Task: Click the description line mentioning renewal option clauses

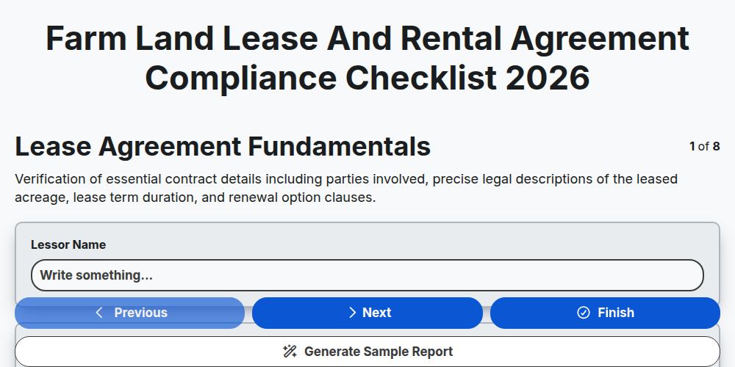Action: [196, 197]
